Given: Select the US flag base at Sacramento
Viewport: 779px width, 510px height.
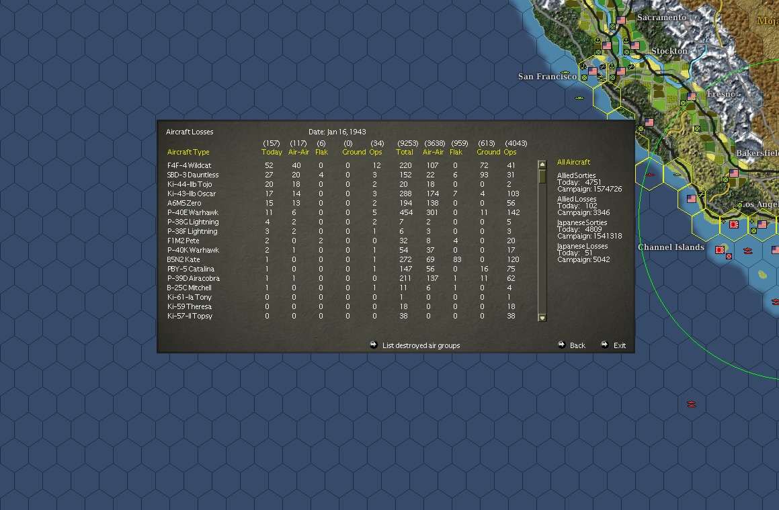Looking at the screenshot, I should [621, 20].
